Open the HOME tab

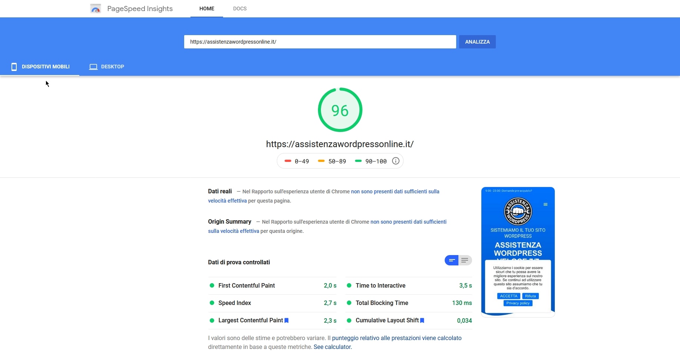(207, 9)
